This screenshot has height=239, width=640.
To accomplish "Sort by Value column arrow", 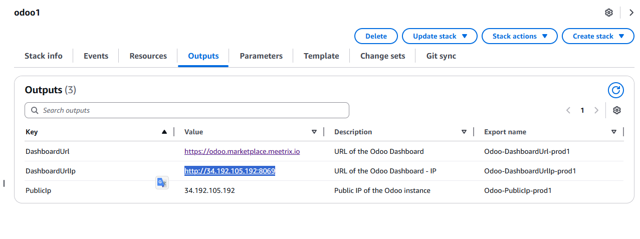I will [314, 132].
